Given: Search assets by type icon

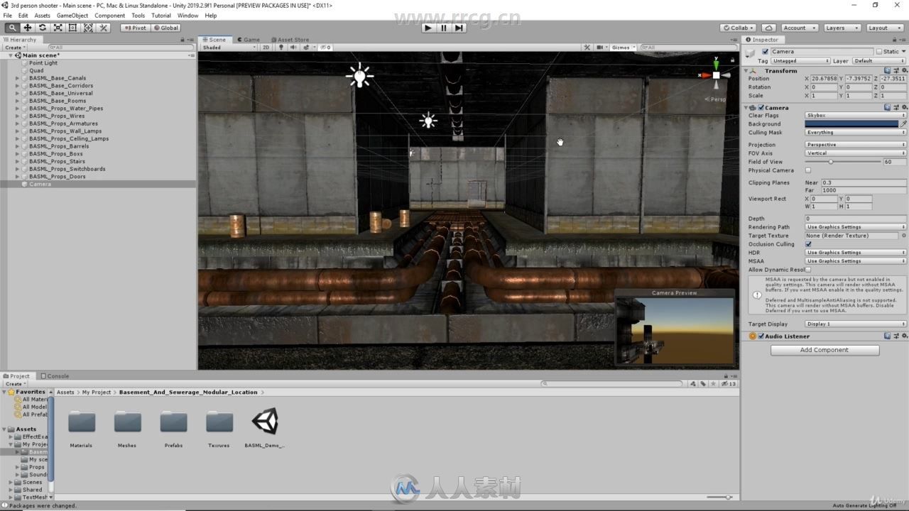Looking at the screenshot, I should point(692,383).
